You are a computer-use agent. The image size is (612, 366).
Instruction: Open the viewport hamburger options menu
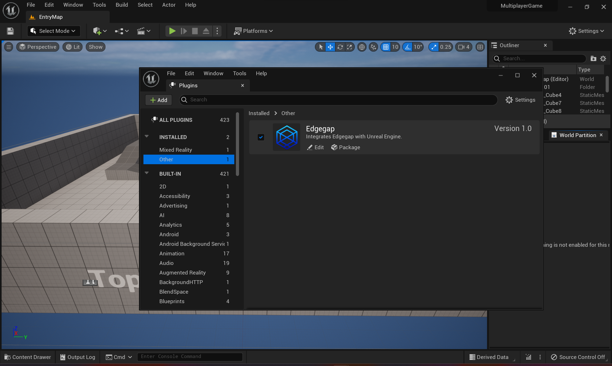click(9, 47)
